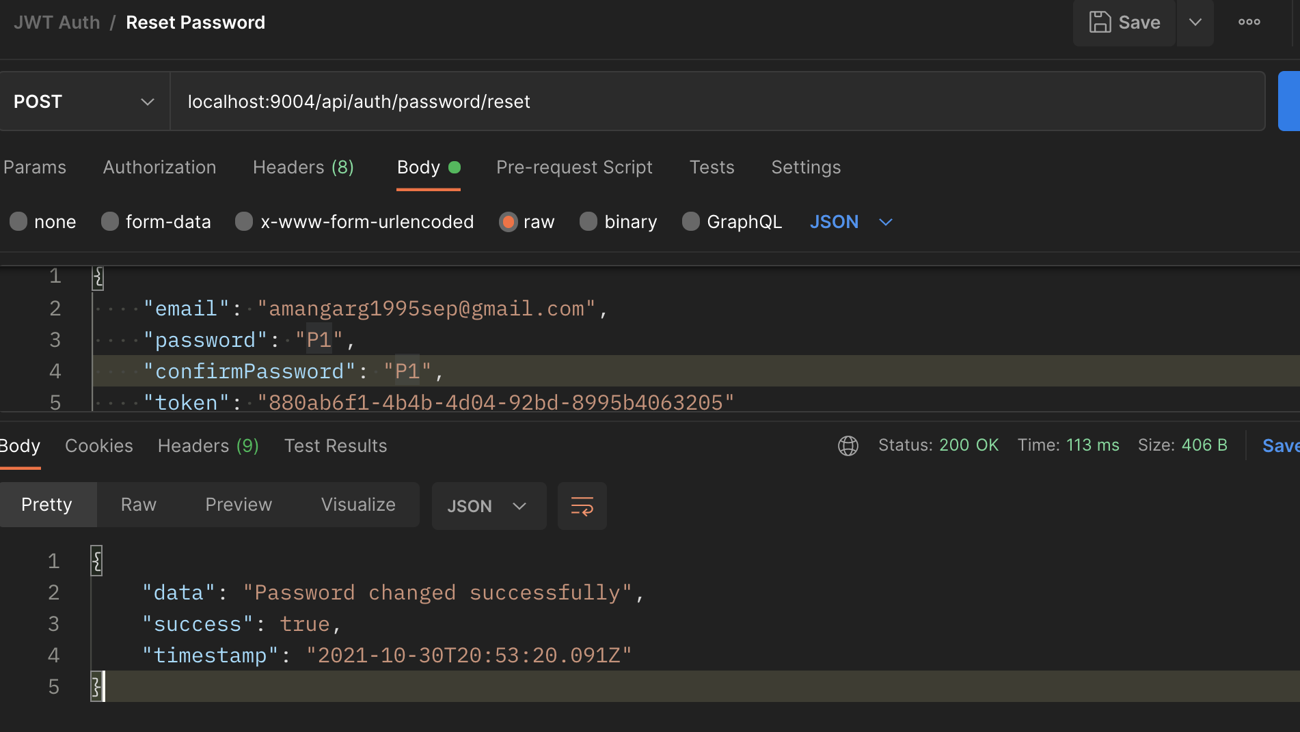Switch to the Params tab

(x=35, y=167)
